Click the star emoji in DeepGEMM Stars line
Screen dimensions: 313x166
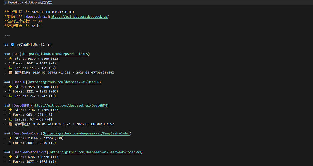click(x=10, y=110)
